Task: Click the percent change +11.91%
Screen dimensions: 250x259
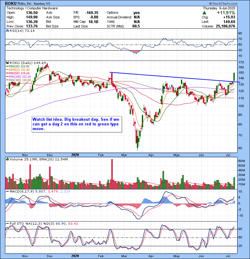Action: coord(226,13)
